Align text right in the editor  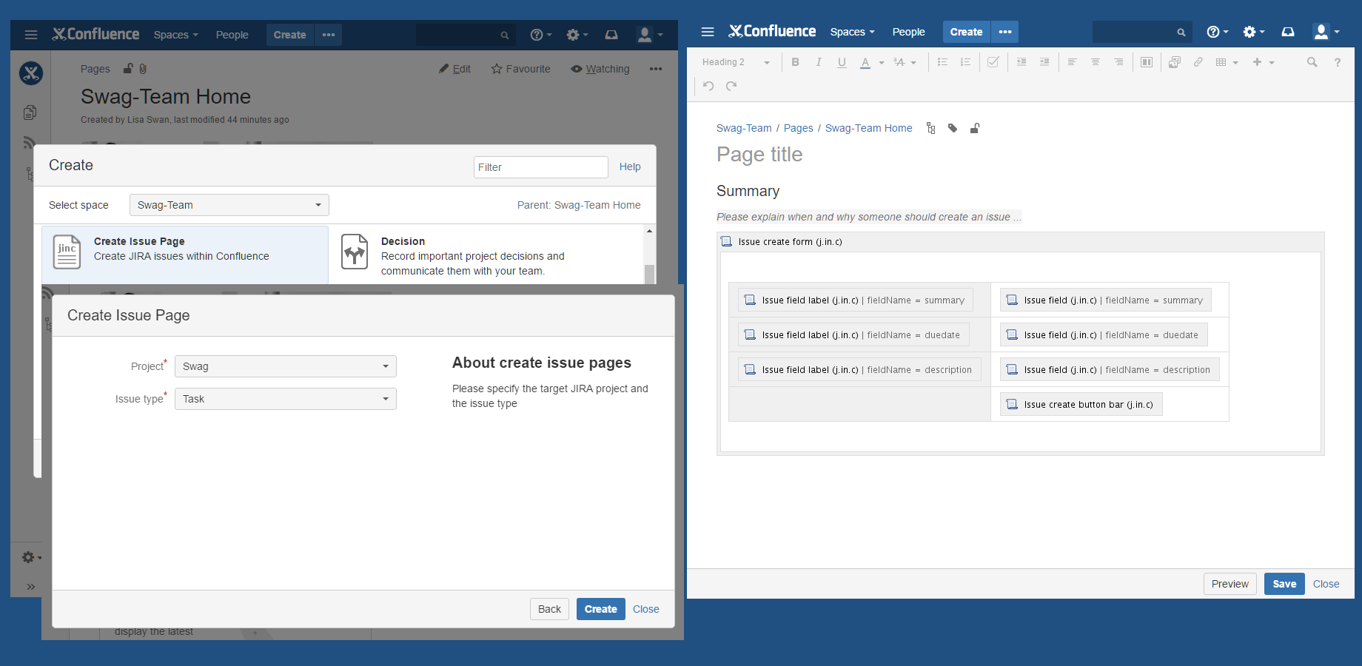(1118, 62)
